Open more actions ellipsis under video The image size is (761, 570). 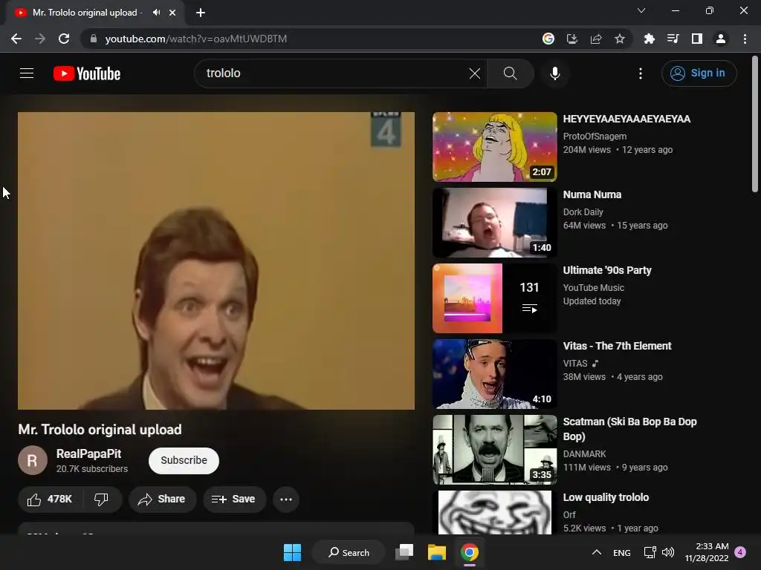click(286, 499)
